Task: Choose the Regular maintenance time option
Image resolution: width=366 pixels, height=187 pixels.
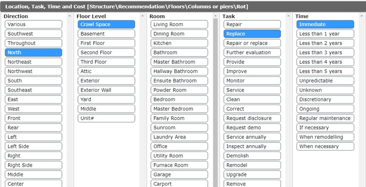Action: click(325, 118)
